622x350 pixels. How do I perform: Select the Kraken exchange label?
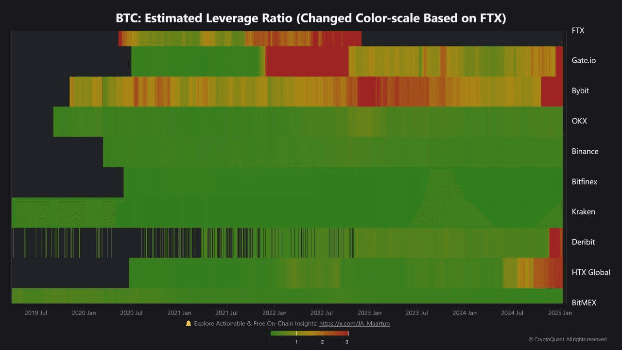coord(583,212)
